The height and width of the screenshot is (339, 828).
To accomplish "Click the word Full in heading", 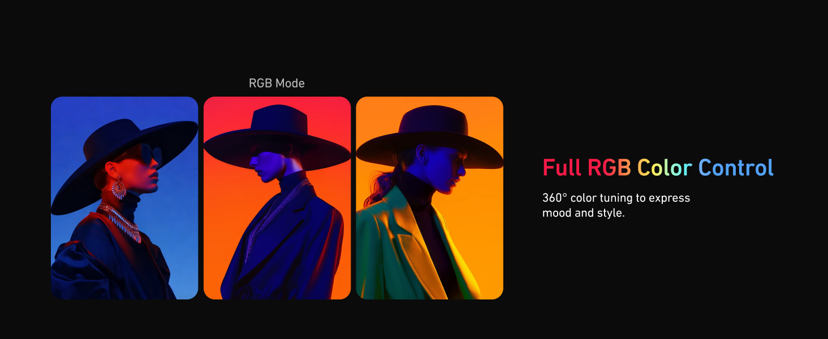I will point(563,168).
